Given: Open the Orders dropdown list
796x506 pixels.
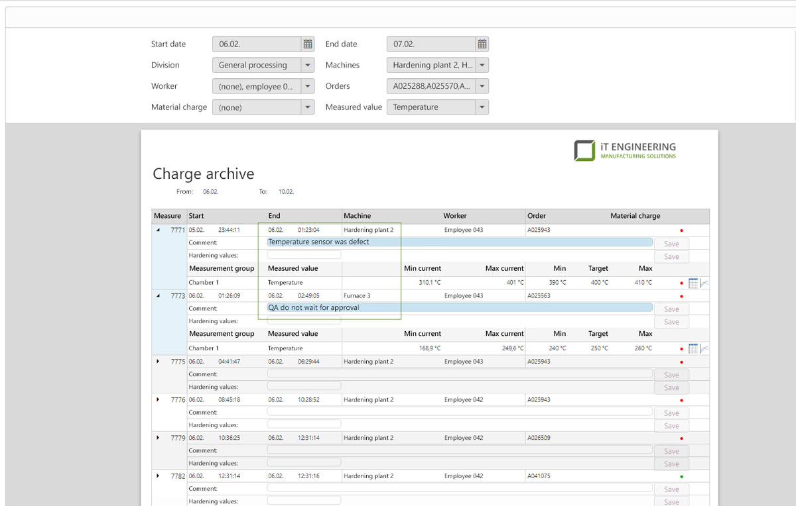Looking at the screenshot, I should 482,86.
